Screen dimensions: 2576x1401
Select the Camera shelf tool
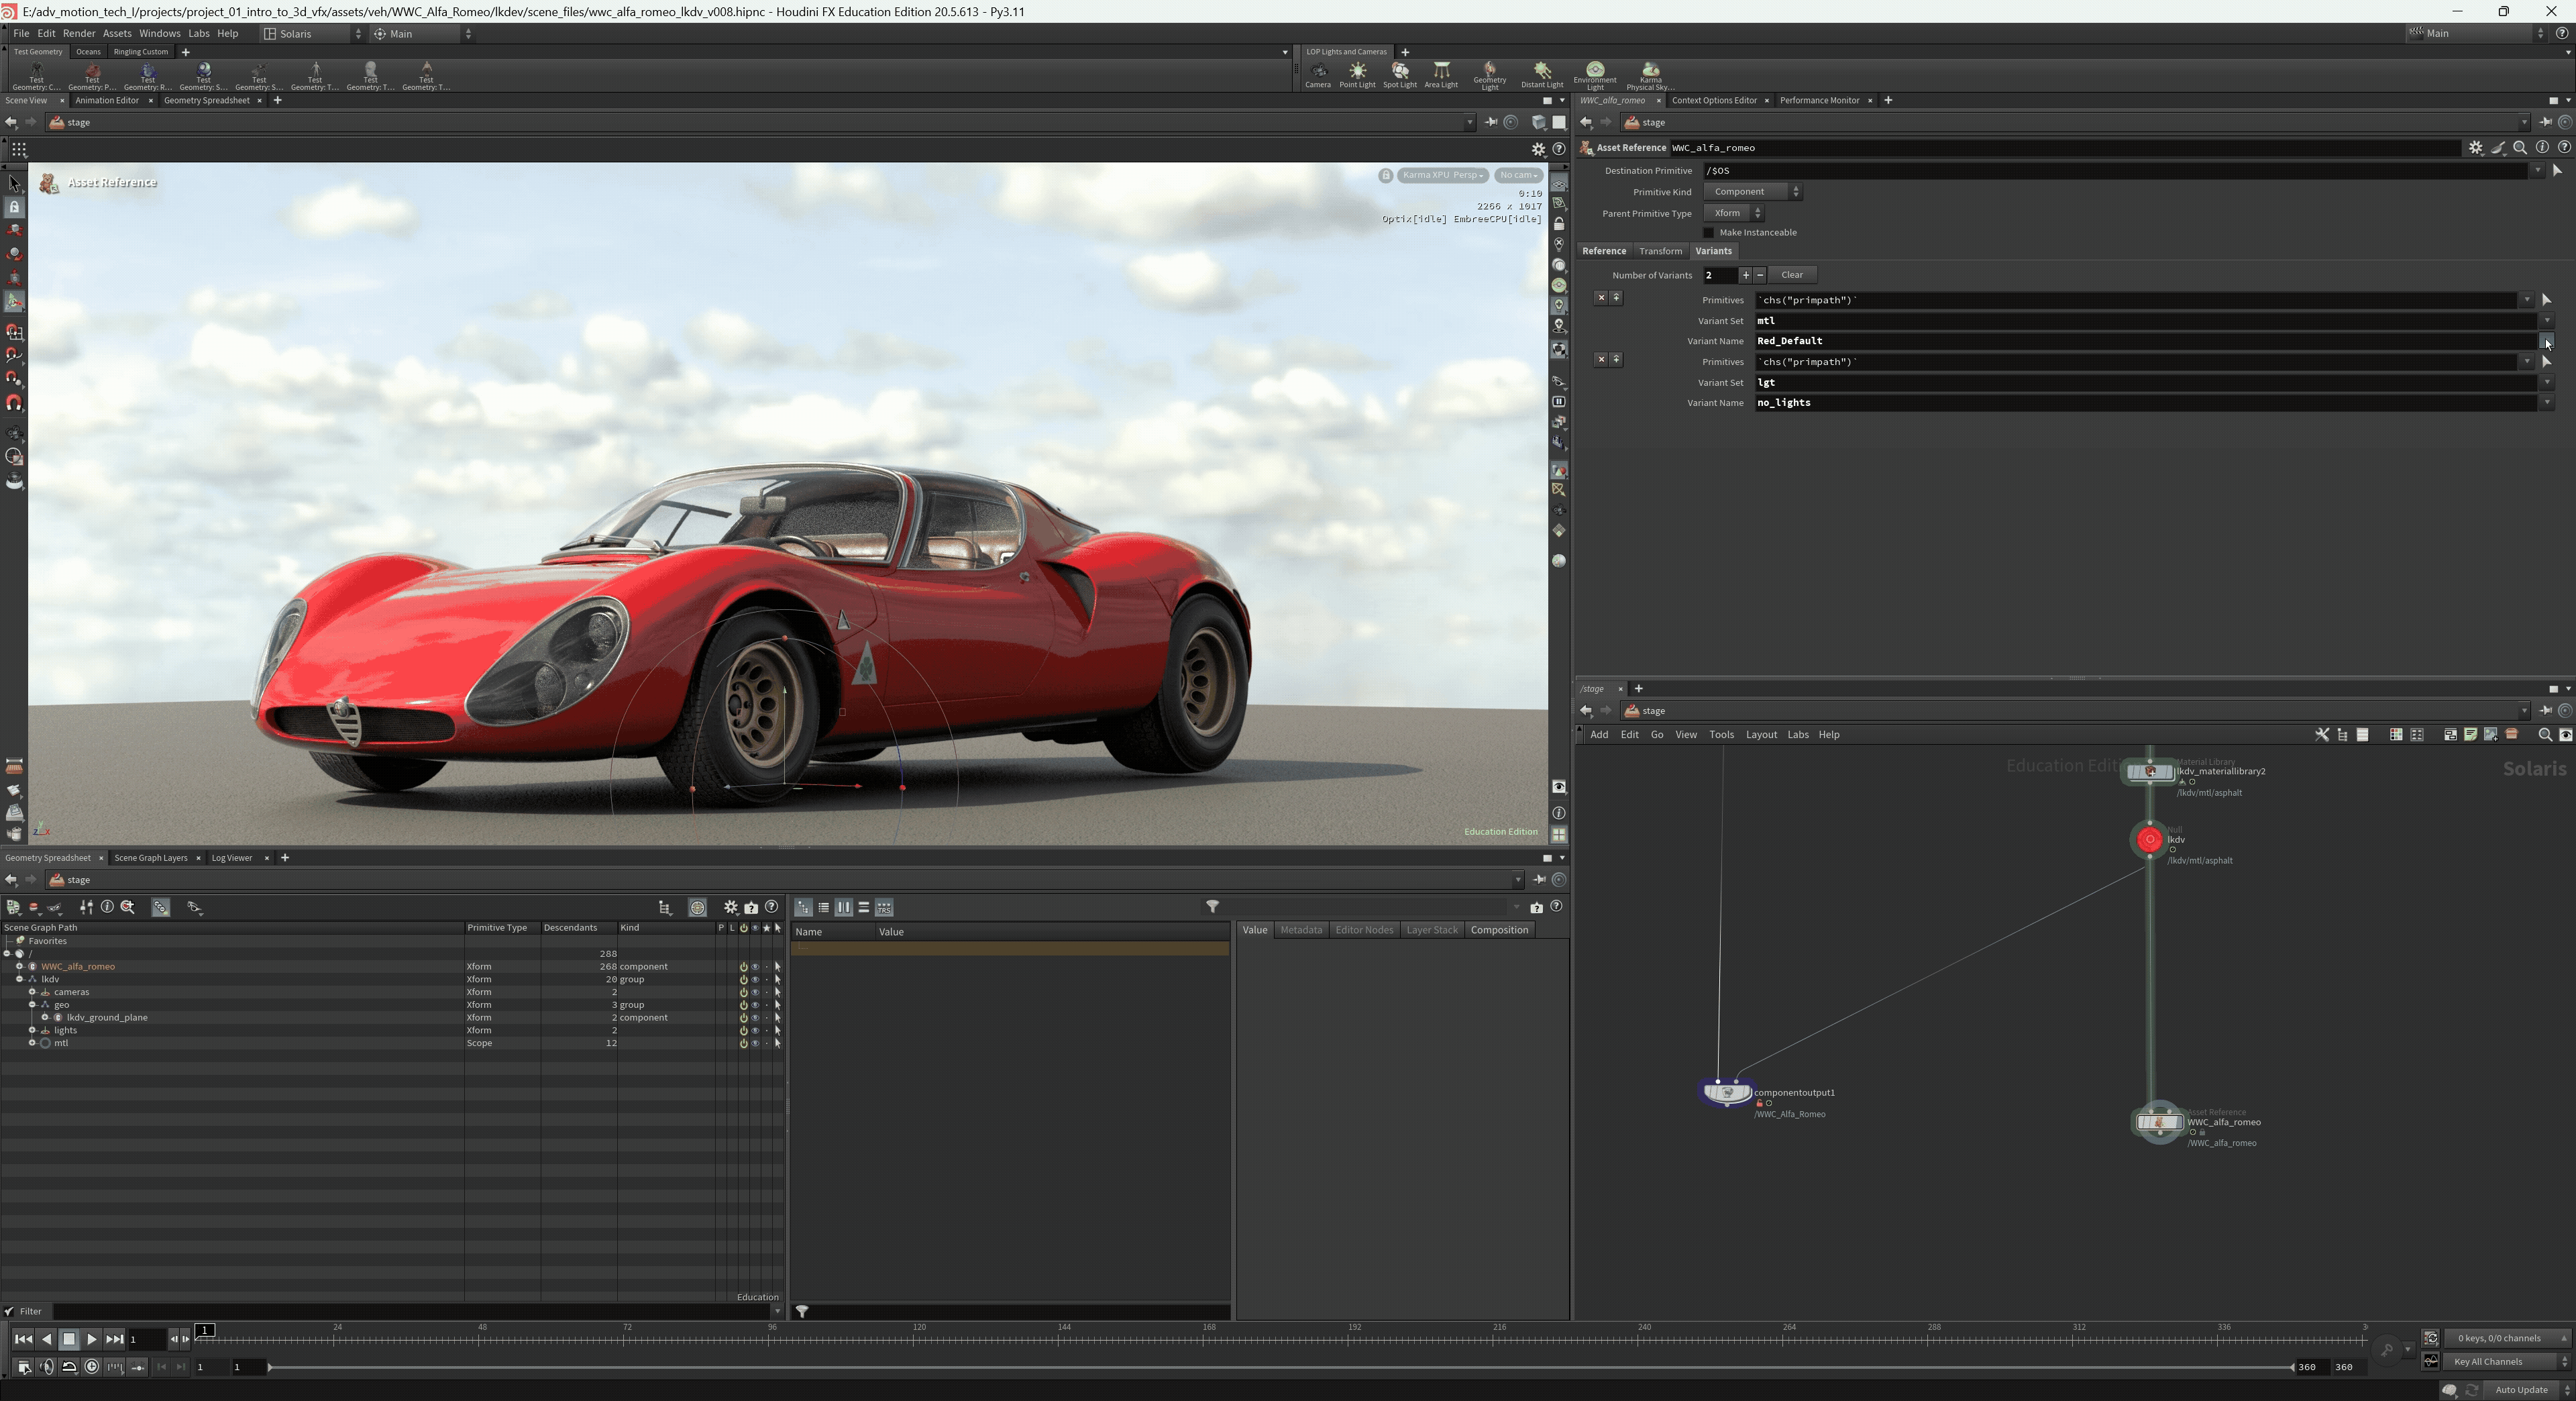[1318, 73]
